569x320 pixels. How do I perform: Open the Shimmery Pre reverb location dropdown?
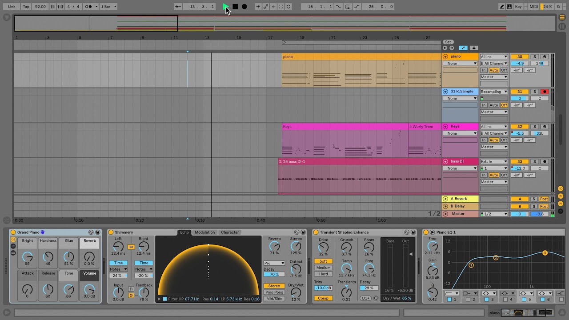pos(274,264)
